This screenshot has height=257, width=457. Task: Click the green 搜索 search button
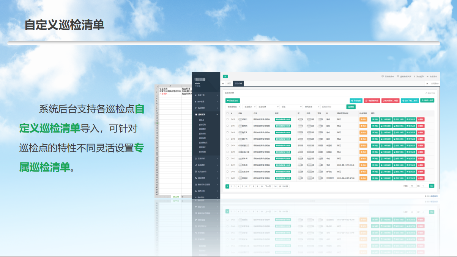351,107
